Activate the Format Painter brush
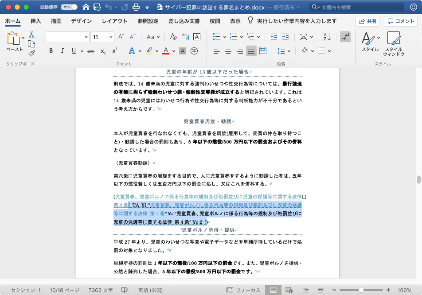The height and width of the screenshot is (295, 422). point(31,53)
